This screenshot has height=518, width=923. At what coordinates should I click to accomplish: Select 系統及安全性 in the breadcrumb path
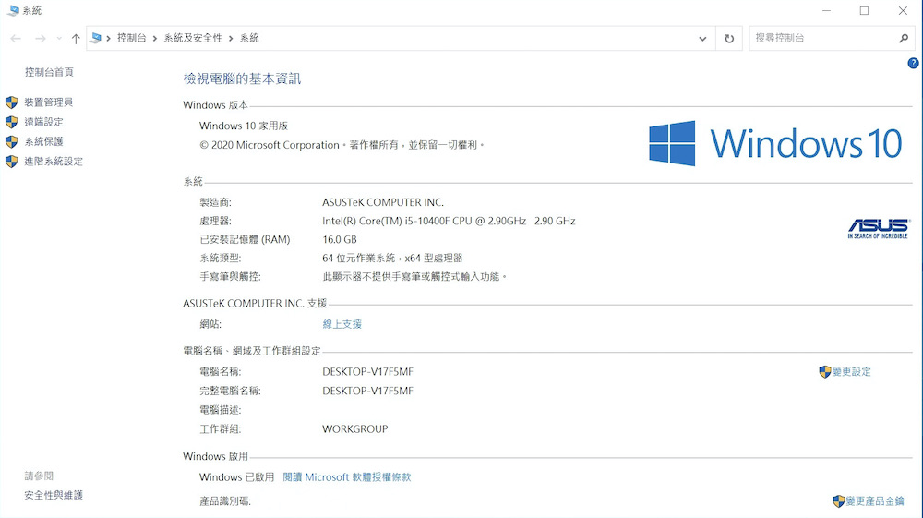pos(193,38)
